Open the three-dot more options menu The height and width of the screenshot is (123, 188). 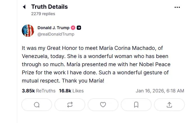coord(177,7)
